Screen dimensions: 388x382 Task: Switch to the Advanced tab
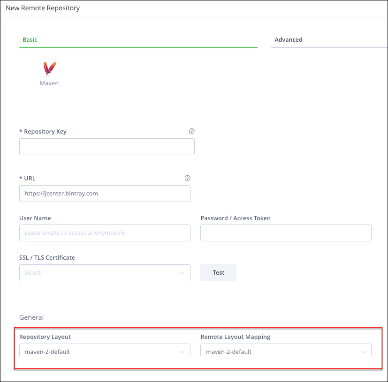[x=288, y=39]
